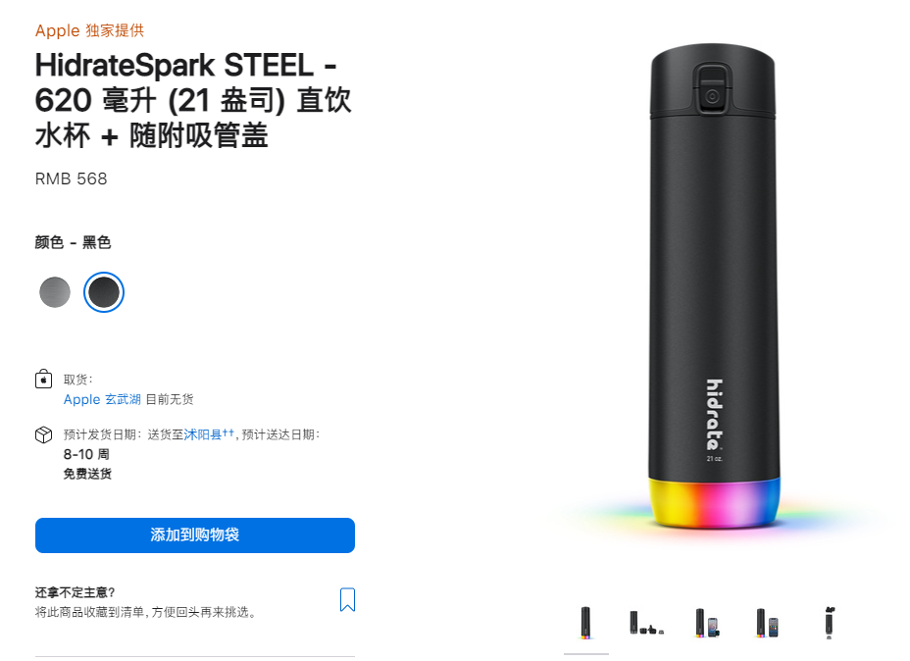Viewport: 910px width, 661px height.
Task: Click the 还拿不定主意? heading
Action: 75,592
